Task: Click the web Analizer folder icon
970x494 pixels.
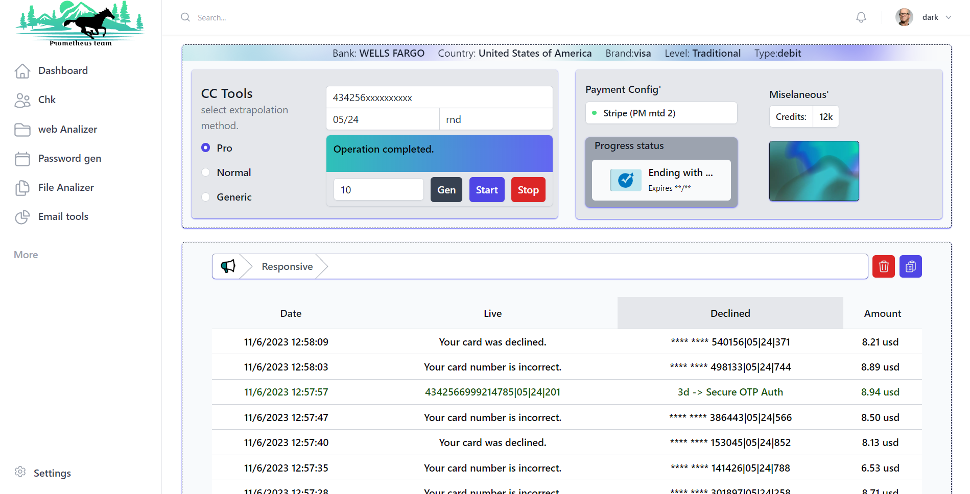Action: 22,130
